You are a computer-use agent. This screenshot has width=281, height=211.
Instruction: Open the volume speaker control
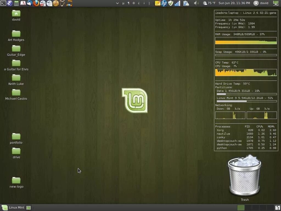click(x=196, y=3)
